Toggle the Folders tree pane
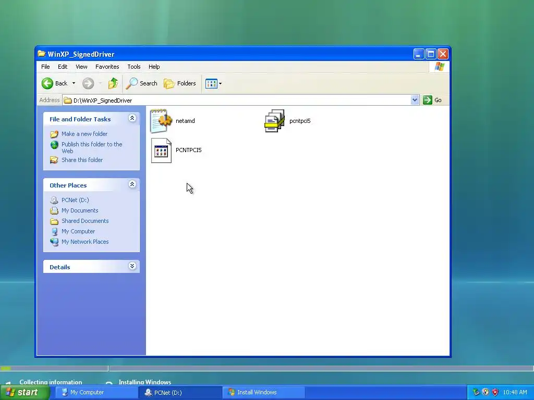This screenshot has width=534, height=400. (x=180, y=83)
